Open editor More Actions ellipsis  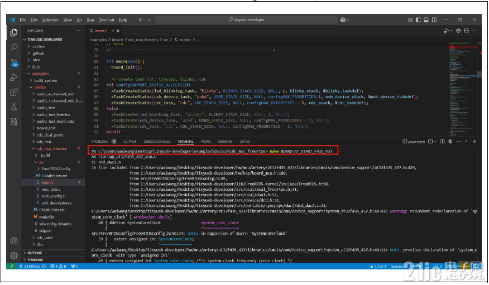[x=474, y=31]
